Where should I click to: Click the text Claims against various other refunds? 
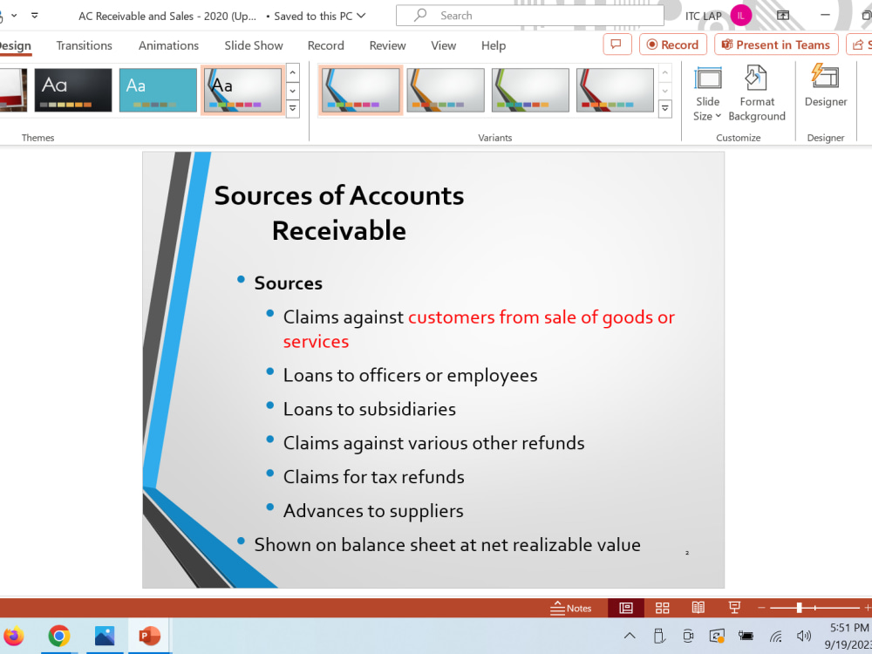[x=433, y=443]
